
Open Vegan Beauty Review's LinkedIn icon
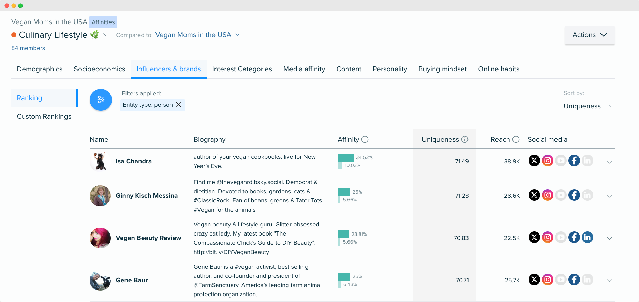click(588, 237)
